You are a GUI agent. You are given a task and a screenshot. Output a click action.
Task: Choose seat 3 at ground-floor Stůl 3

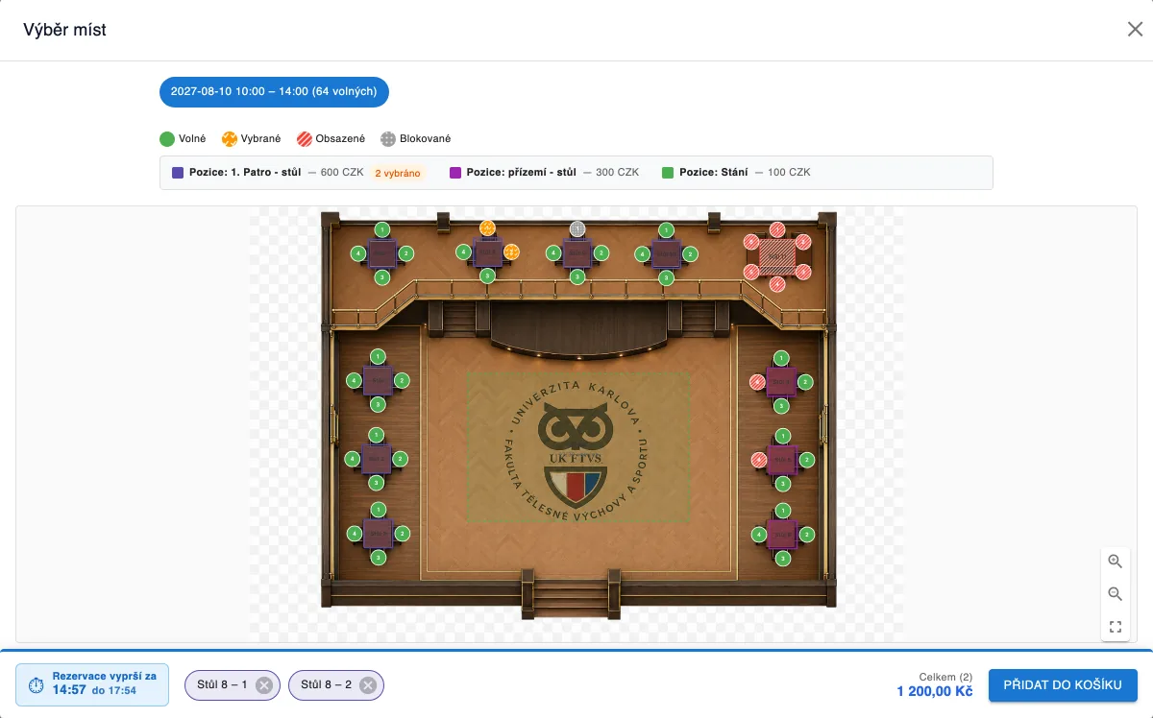click(x=378, y=557)
